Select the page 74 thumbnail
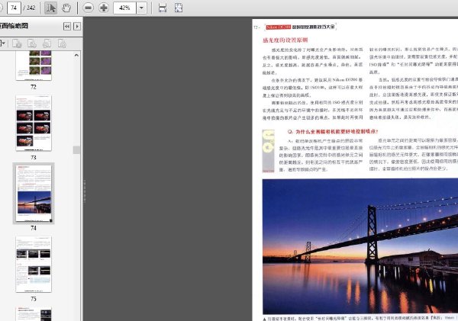 coord(34,193)
